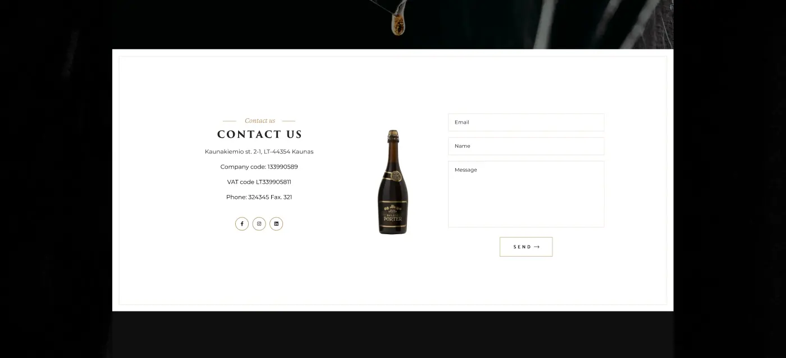Focus the Name input field
Screen dimensions: 786x358
pos(526,146)
